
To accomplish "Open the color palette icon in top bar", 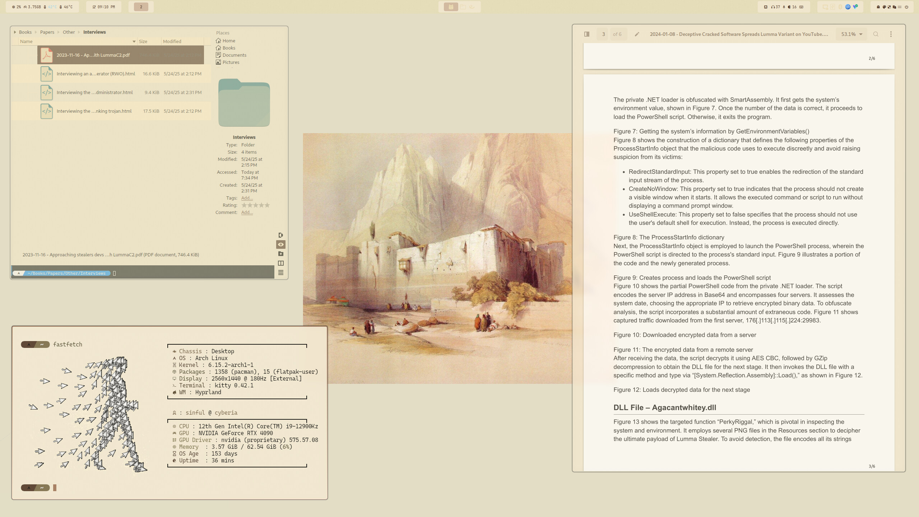I will click(884, 7).
